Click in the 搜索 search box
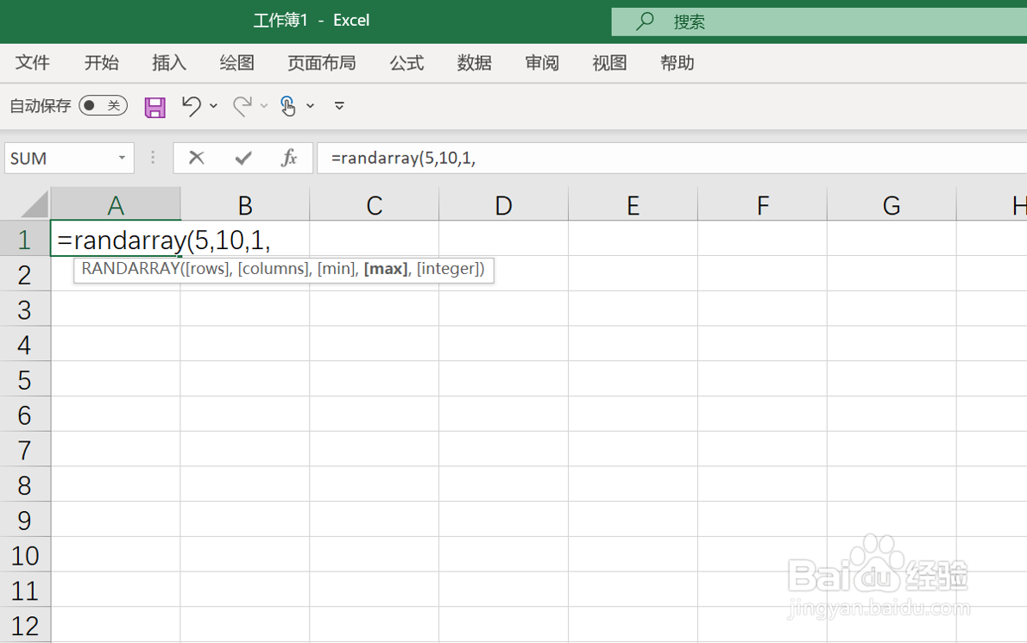Screen dimensions: 1027x643 [x=819, y=22]
